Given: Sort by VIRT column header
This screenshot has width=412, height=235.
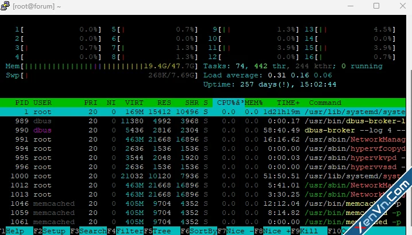Looking at the screenshot, I should tap(134, 103).
